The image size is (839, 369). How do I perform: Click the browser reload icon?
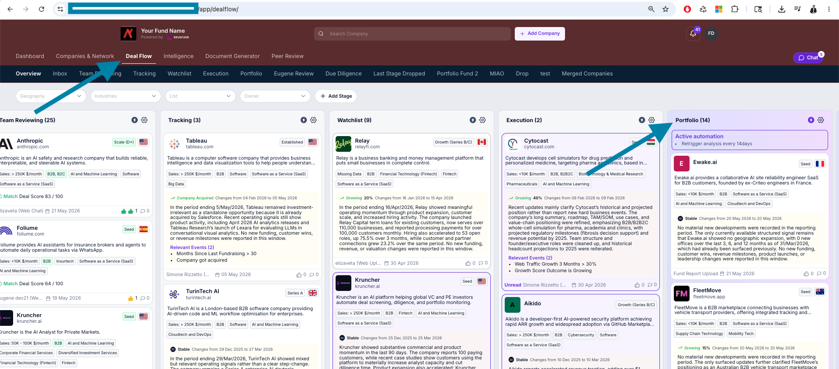point(42,9)
